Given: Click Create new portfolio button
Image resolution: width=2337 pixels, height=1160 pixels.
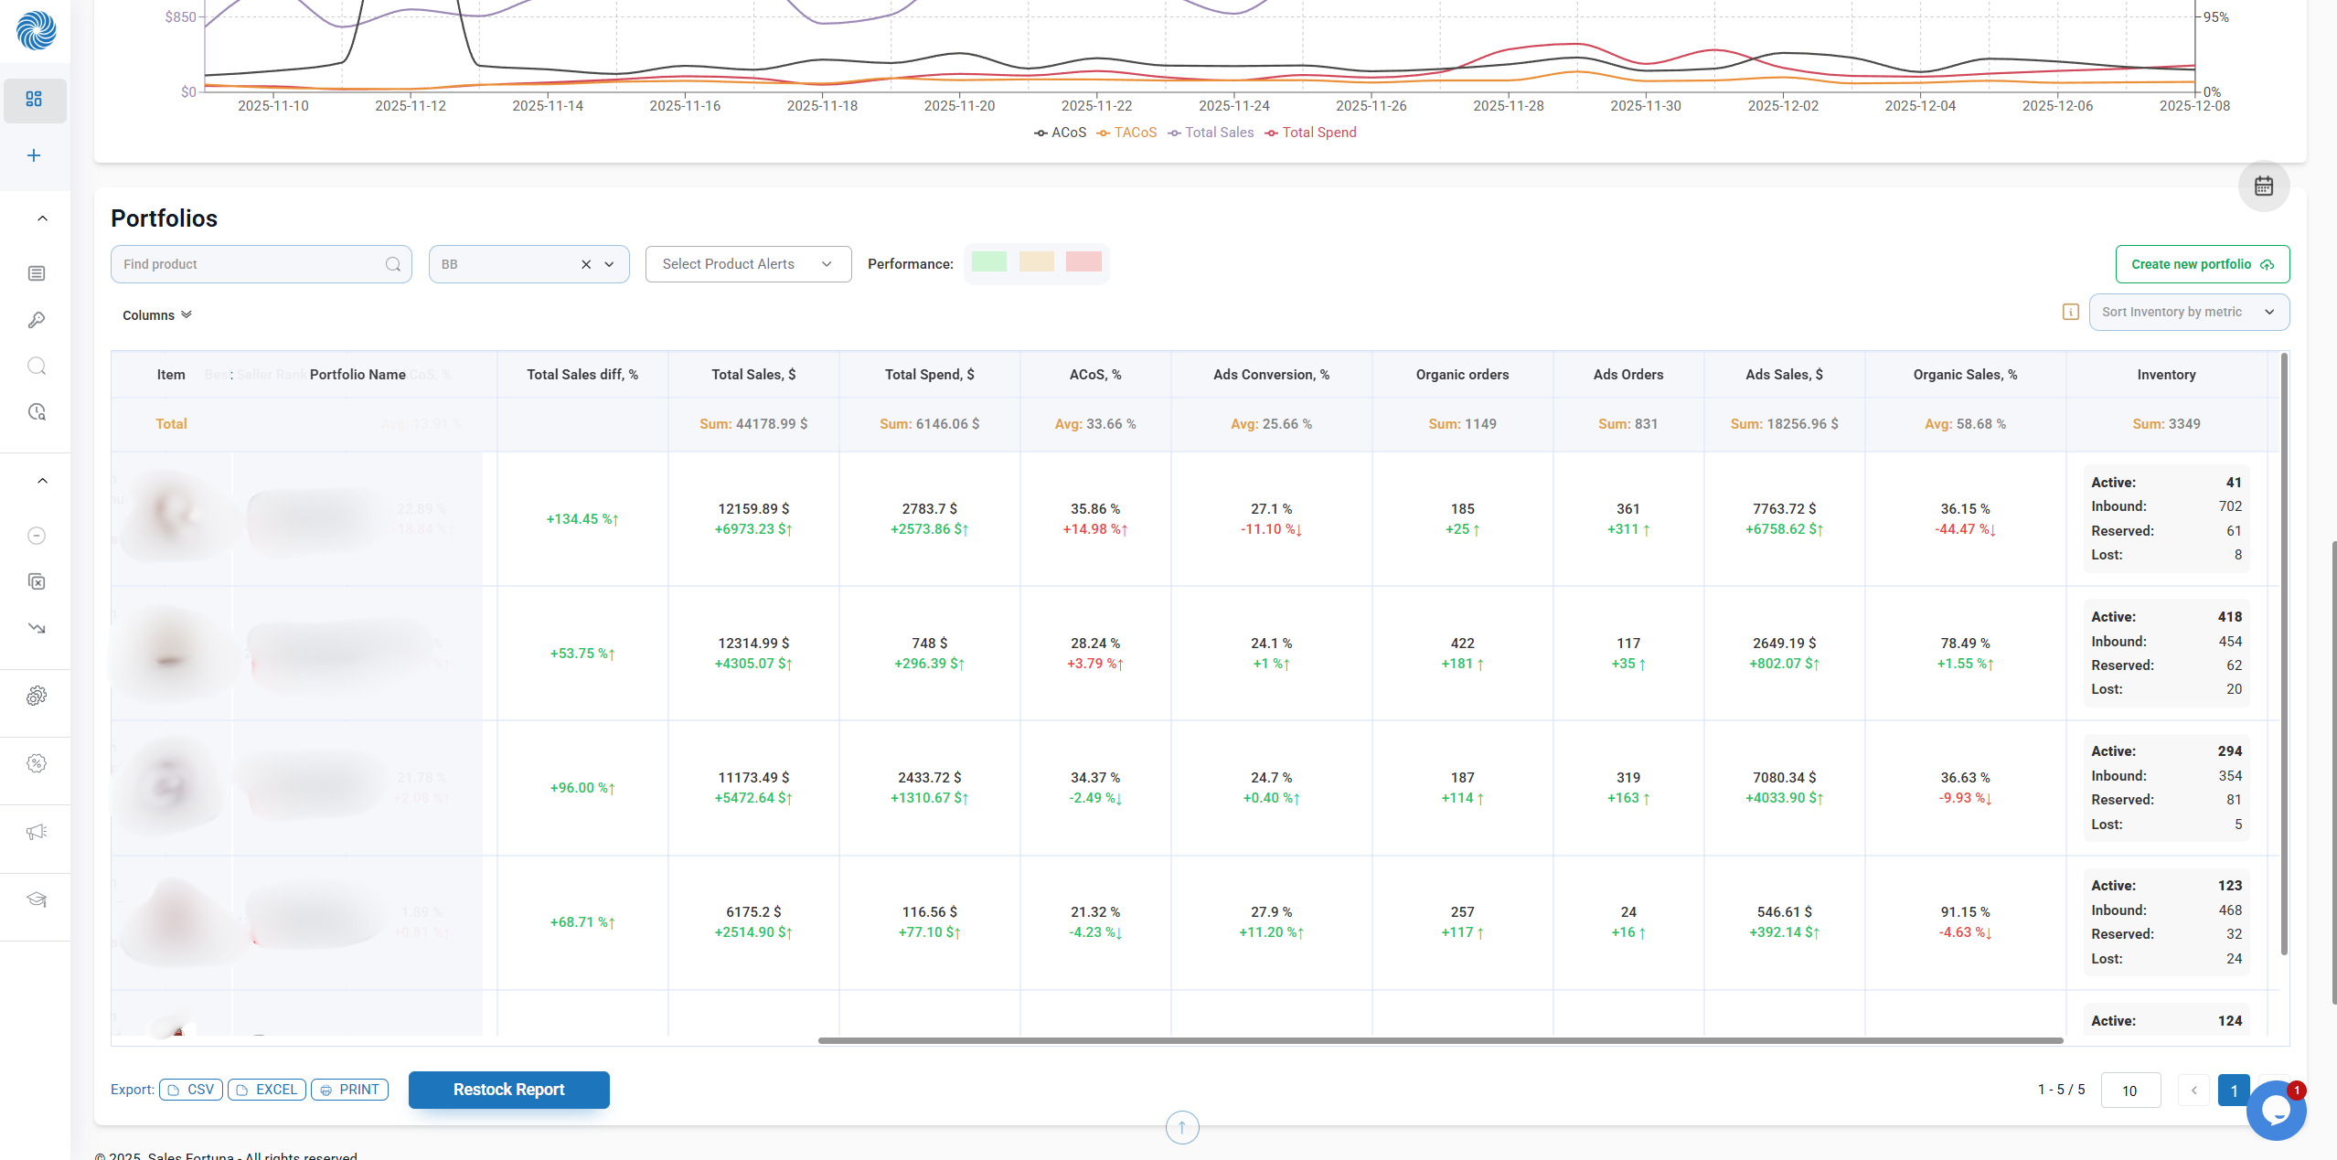Looking at the screenshot, I should 2202,264.
